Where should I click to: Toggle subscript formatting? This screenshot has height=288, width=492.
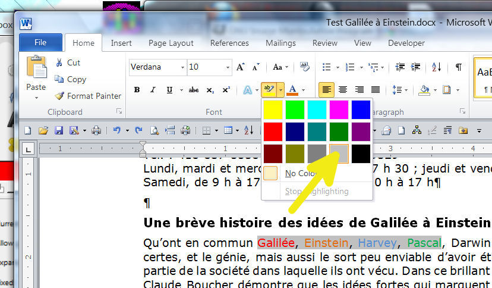pyautogui.click(x=210, y=90)
